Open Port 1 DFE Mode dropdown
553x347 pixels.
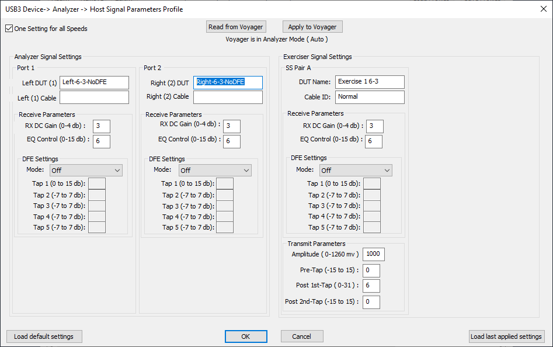pyautogui.click(x=86, y=171)
